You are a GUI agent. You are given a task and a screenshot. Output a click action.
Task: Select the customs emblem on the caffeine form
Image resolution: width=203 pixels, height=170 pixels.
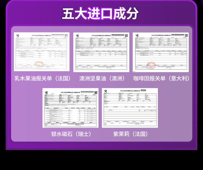pos(137,36)
